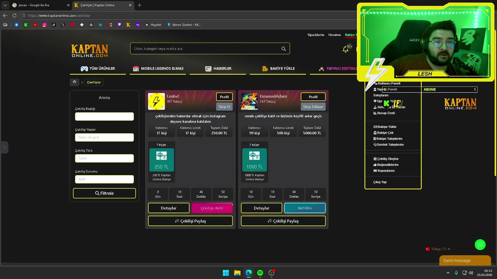497x279 pixels.
Task: Click Filtrele button
Action: (104, 193)
